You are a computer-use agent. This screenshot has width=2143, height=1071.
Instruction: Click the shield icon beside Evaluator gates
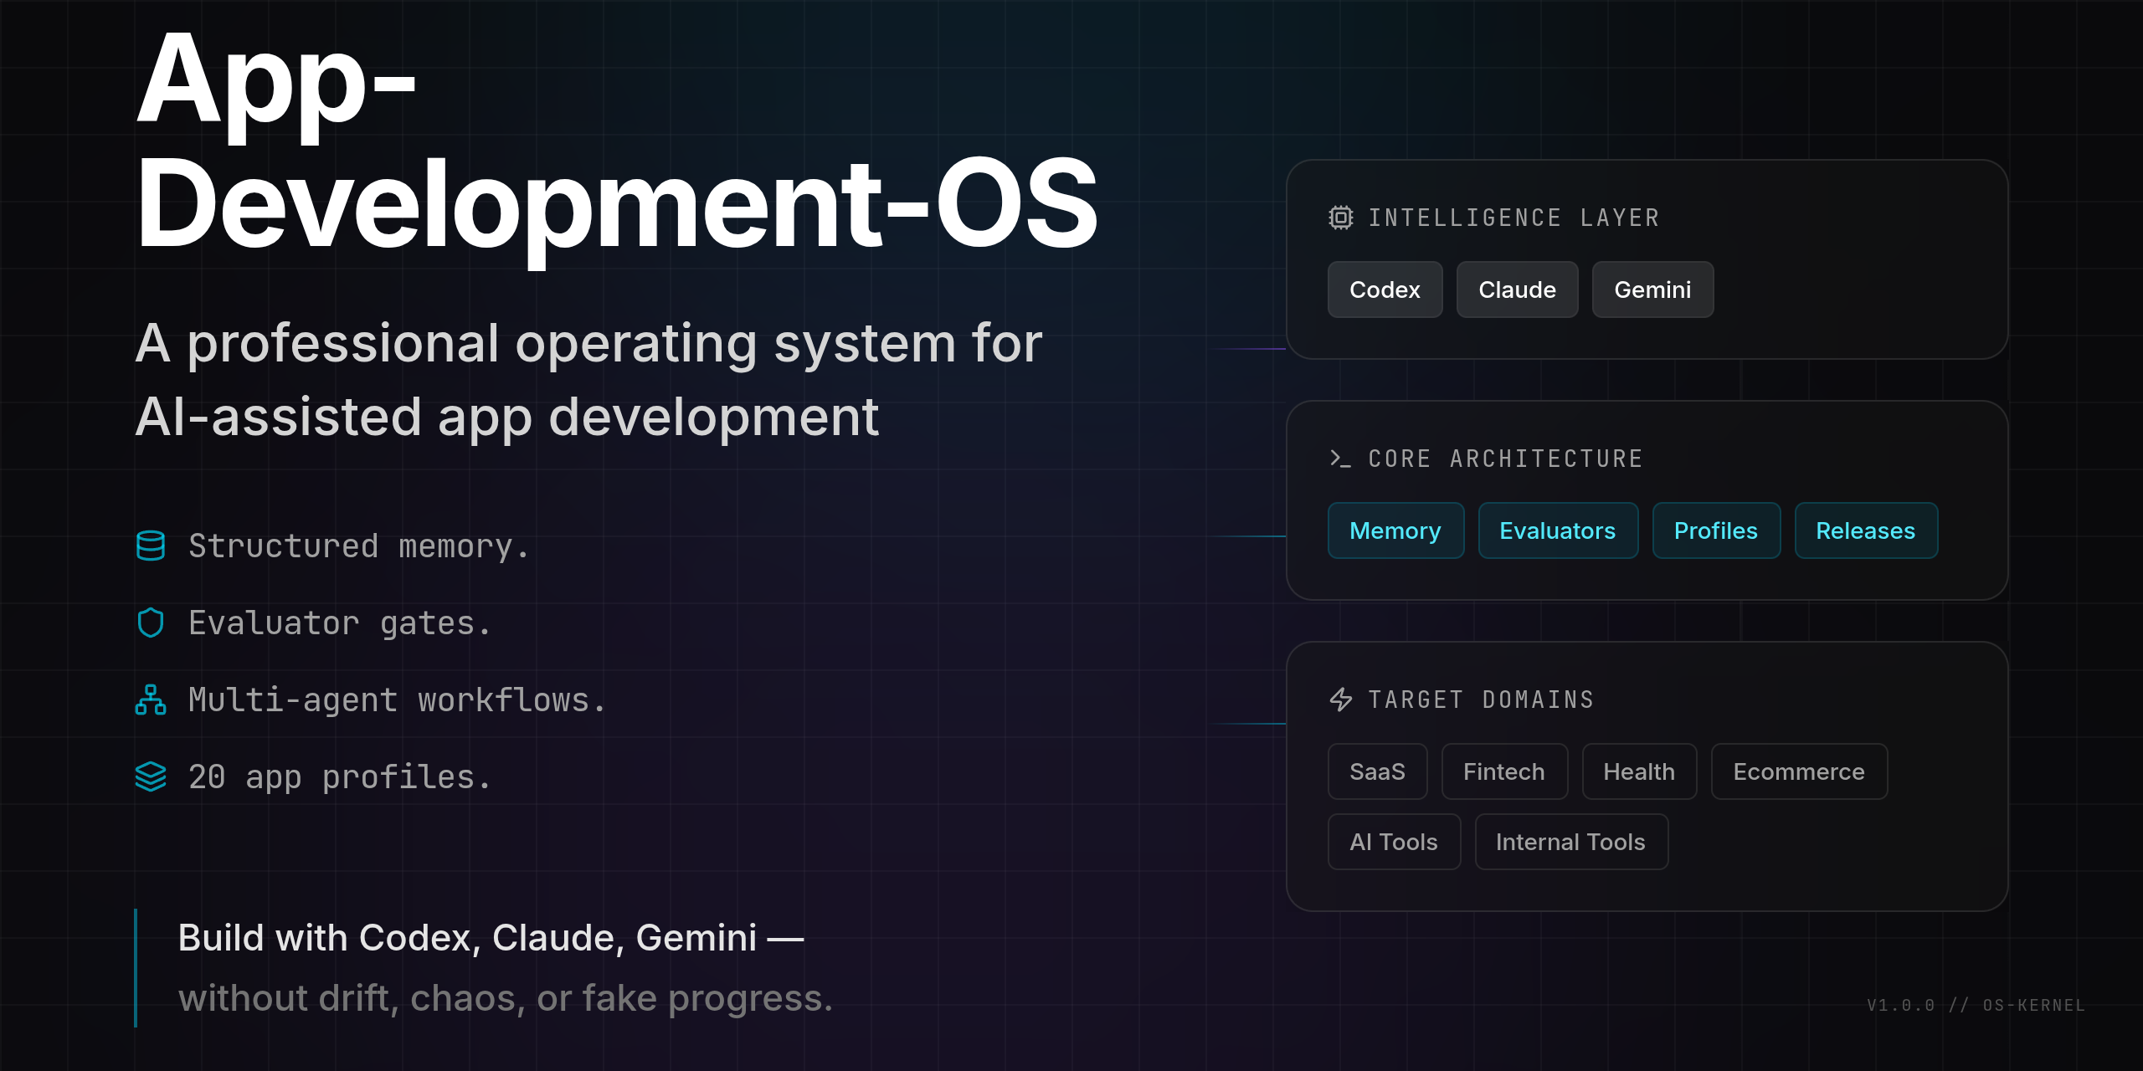[x=151, y=623]
